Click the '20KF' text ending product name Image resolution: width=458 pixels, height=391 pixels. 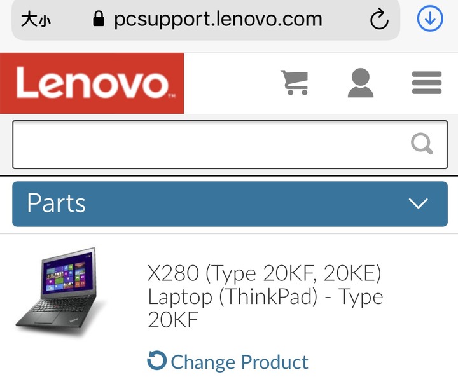[x=173, y=320]
